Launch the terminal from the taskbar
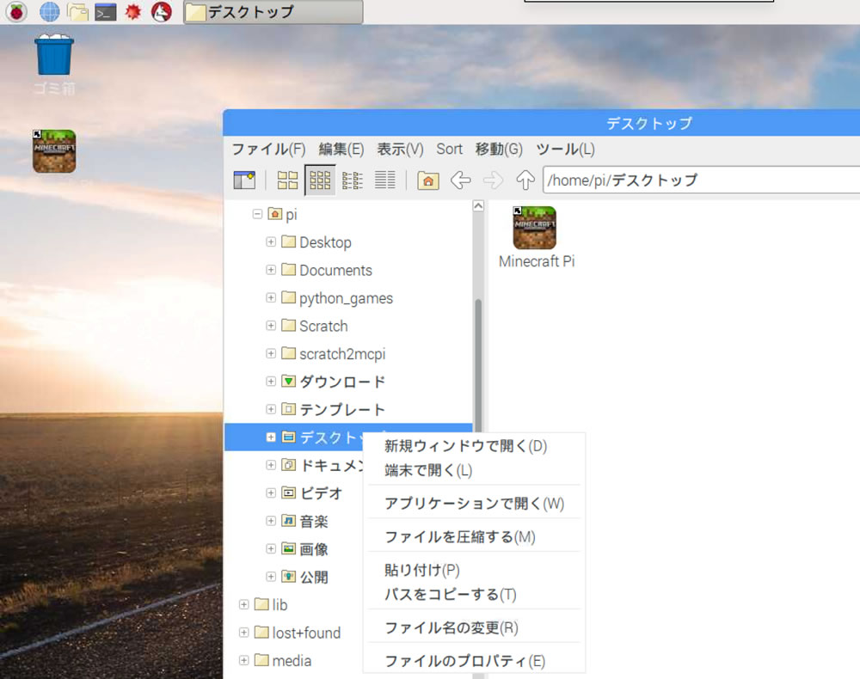 click(x=105, y=11)
